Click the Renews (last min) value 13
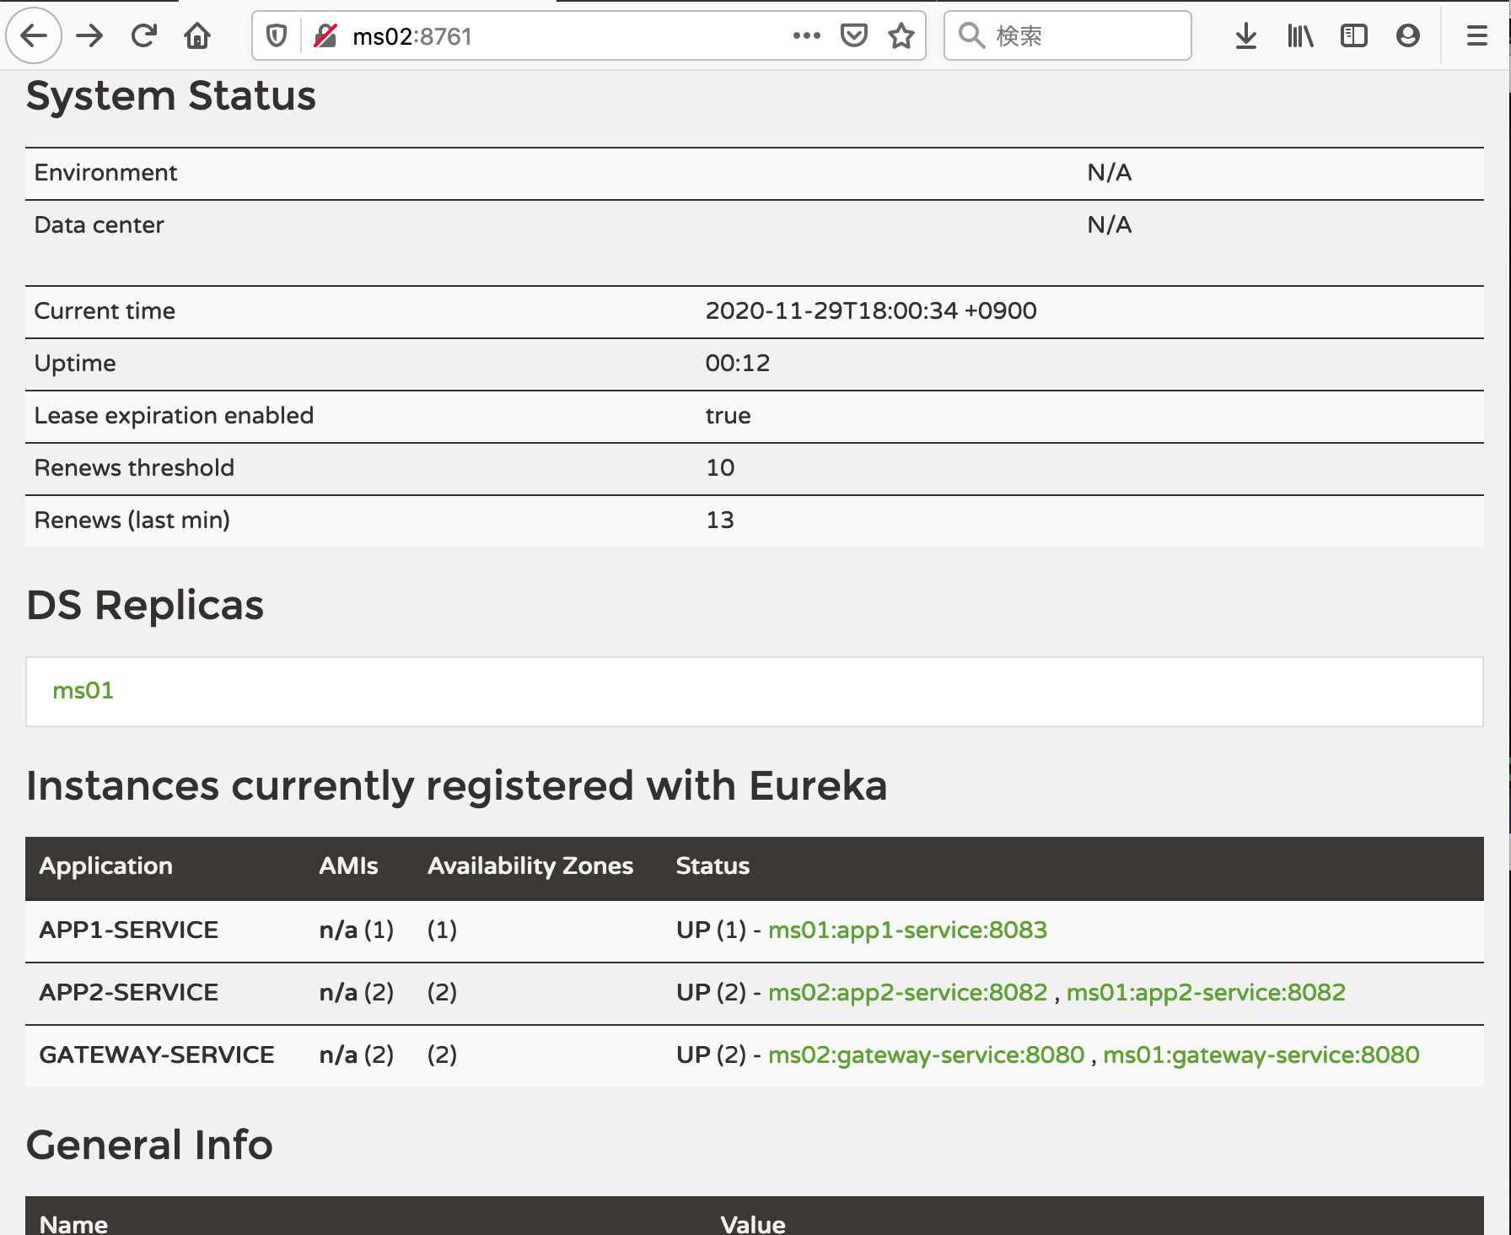This screenshot has width=1511, height=1235. (720, 520)
